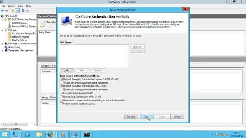Screen dimensions: 246x138
Task: Open the Help menu
Action: pos(28,6)
